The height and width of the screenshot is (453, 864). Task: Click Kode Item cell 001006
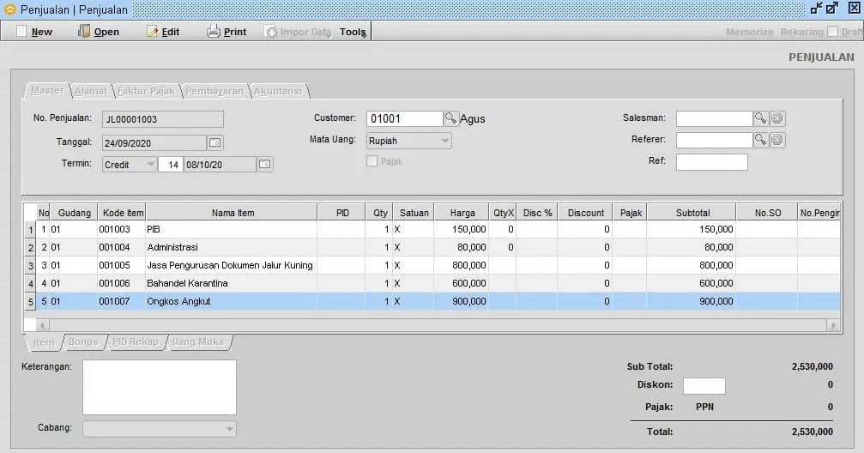coord(122,283)
